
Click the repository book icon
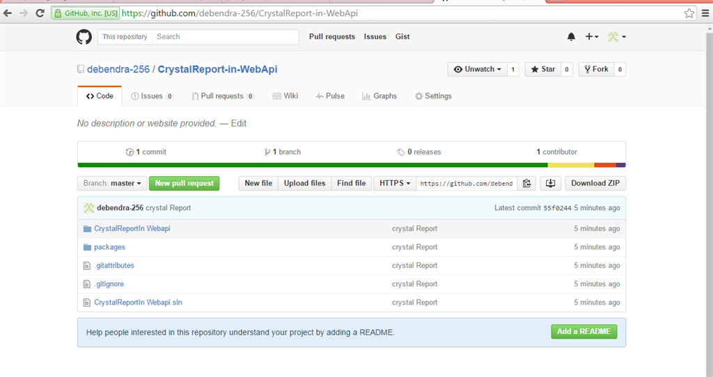(81, 70)
